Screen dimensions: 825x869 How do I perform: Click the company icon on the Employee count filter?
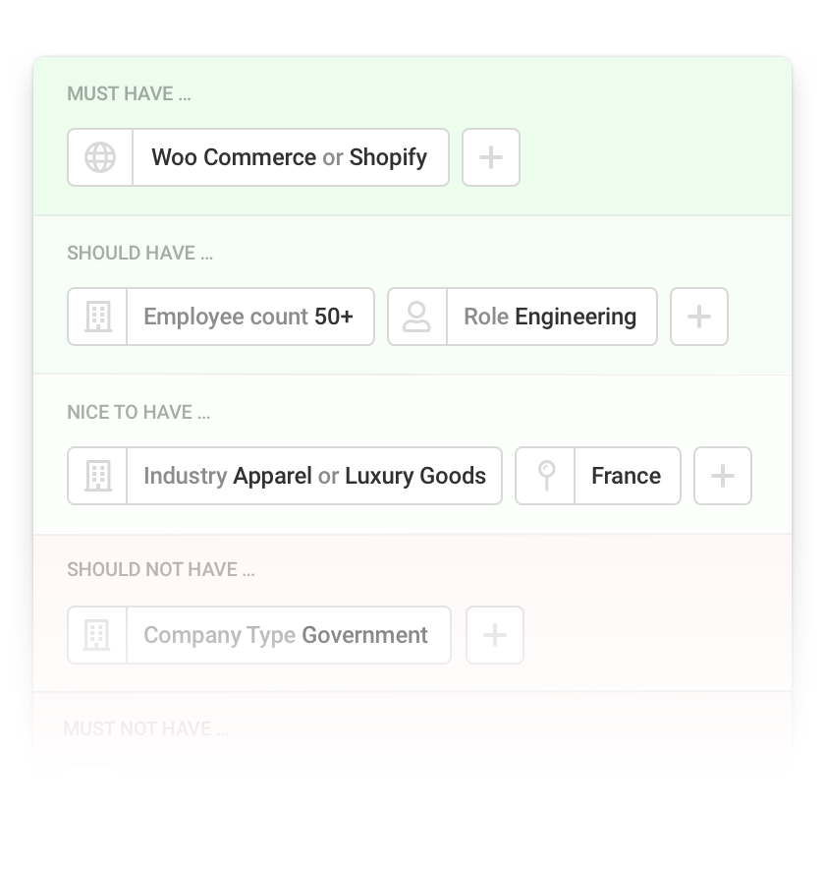tap(97, 317)
